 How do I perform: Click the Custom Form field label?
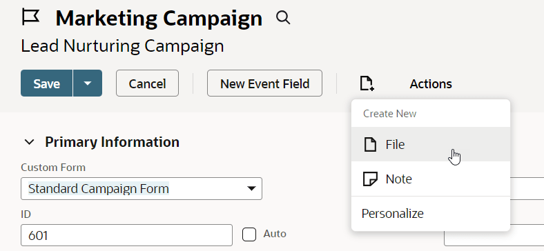[x=53, y=168]
